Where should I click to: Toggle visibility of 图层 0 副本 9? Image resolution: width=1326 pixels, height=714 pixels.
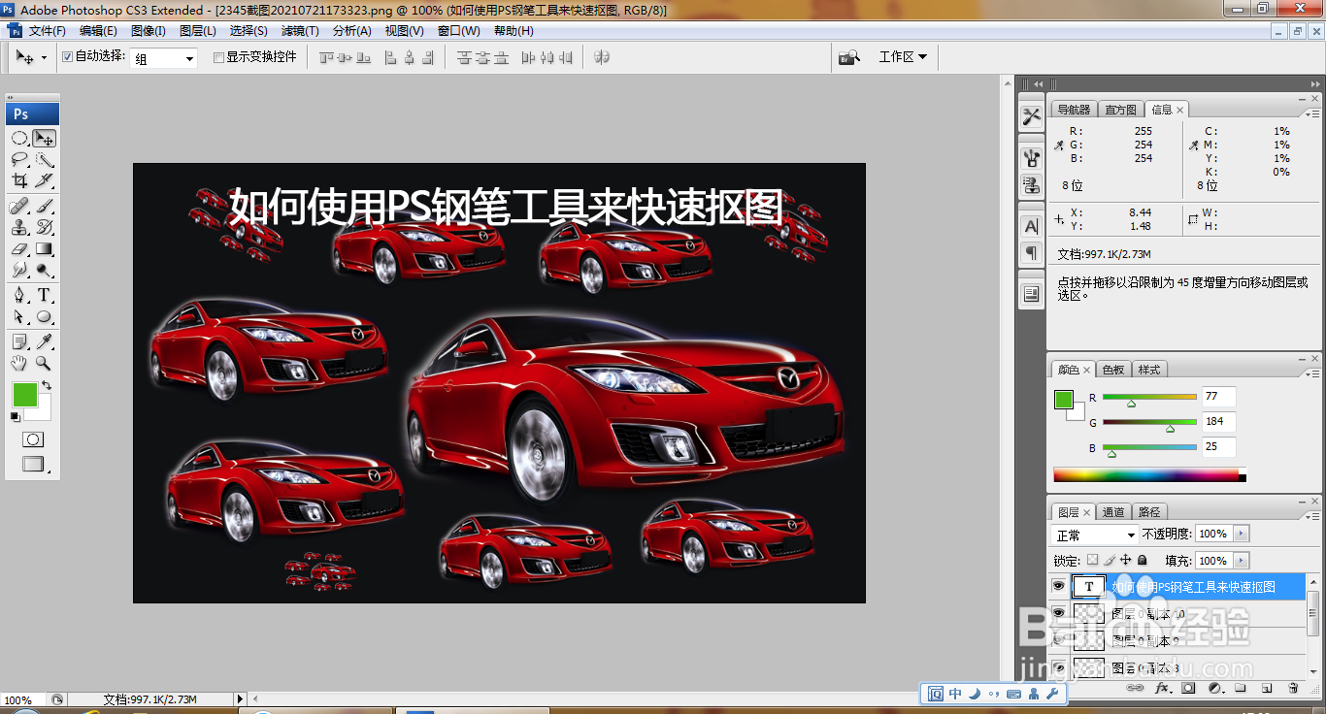click(1058, 640)
